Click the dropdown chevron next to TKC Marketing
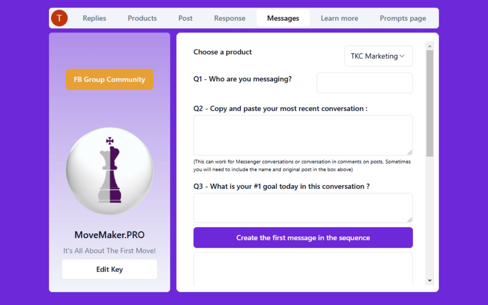The width and height of the screenshot is (488, 305). point(402,56)
